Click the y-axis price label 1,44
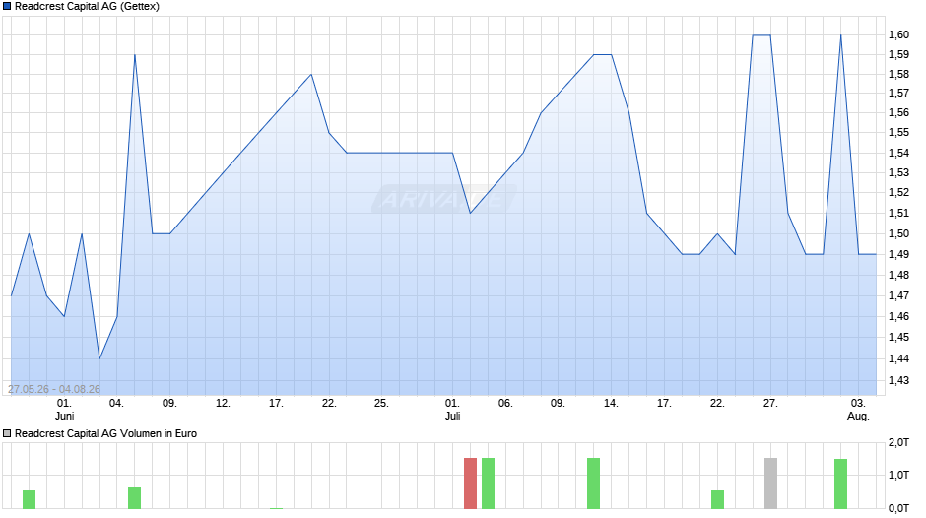Screen dimensions: 926x518 (898, 358)
